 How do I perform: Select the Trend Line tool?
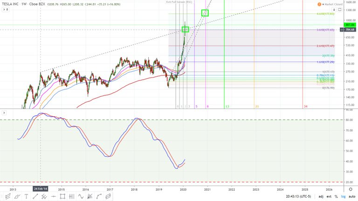tap(35, 196)
